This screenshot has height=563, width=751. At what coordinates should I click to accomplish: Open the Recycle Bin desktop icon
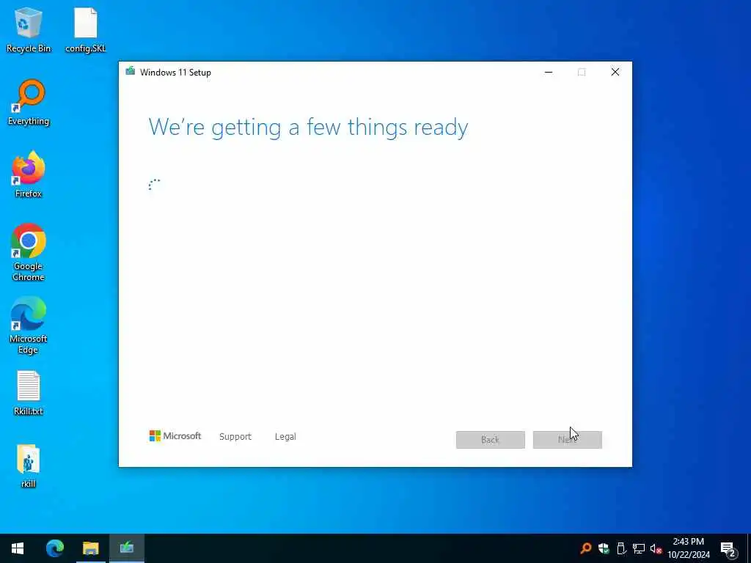click(x=29, y=29)
